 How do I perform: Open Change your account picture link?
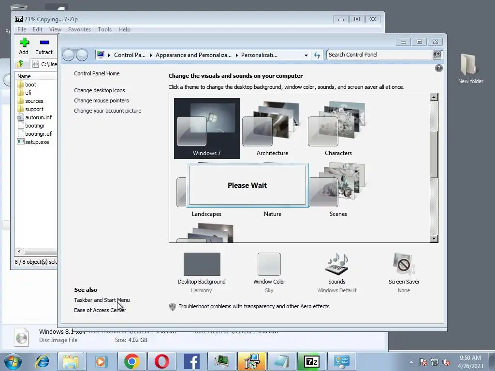click(108, 111)
